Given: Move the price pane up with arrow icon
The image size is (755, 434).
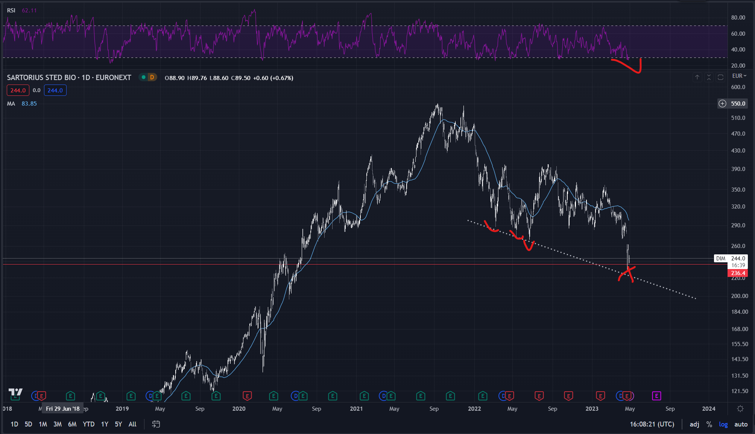Looking at the screenshot, I should [x=697, y=77].
